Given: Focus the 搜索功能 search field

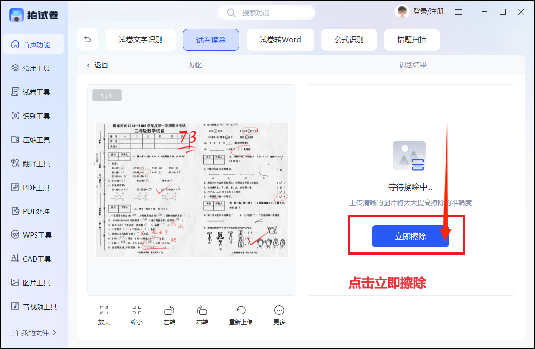Looking at the screenshot, I should (x=267, y=13).
